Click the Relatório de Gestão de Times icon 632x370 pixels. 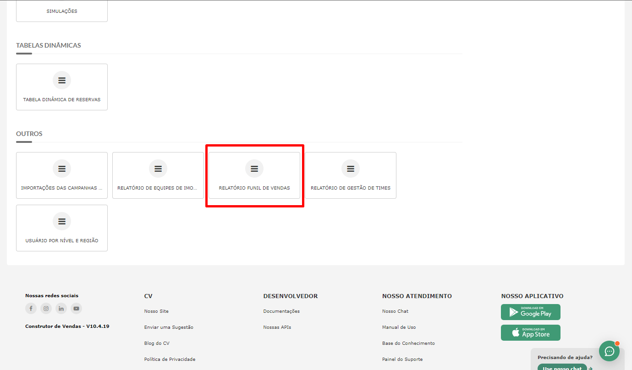(351, 169)
